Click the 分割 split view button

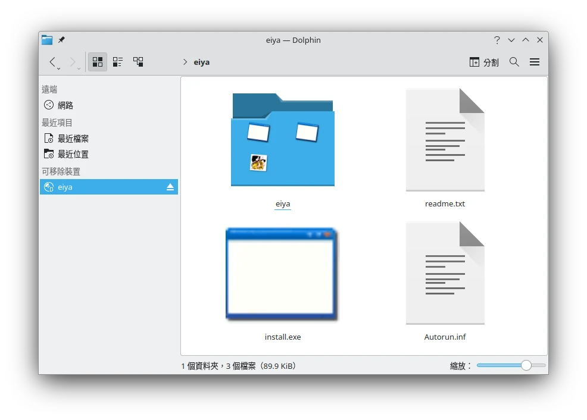484,62
